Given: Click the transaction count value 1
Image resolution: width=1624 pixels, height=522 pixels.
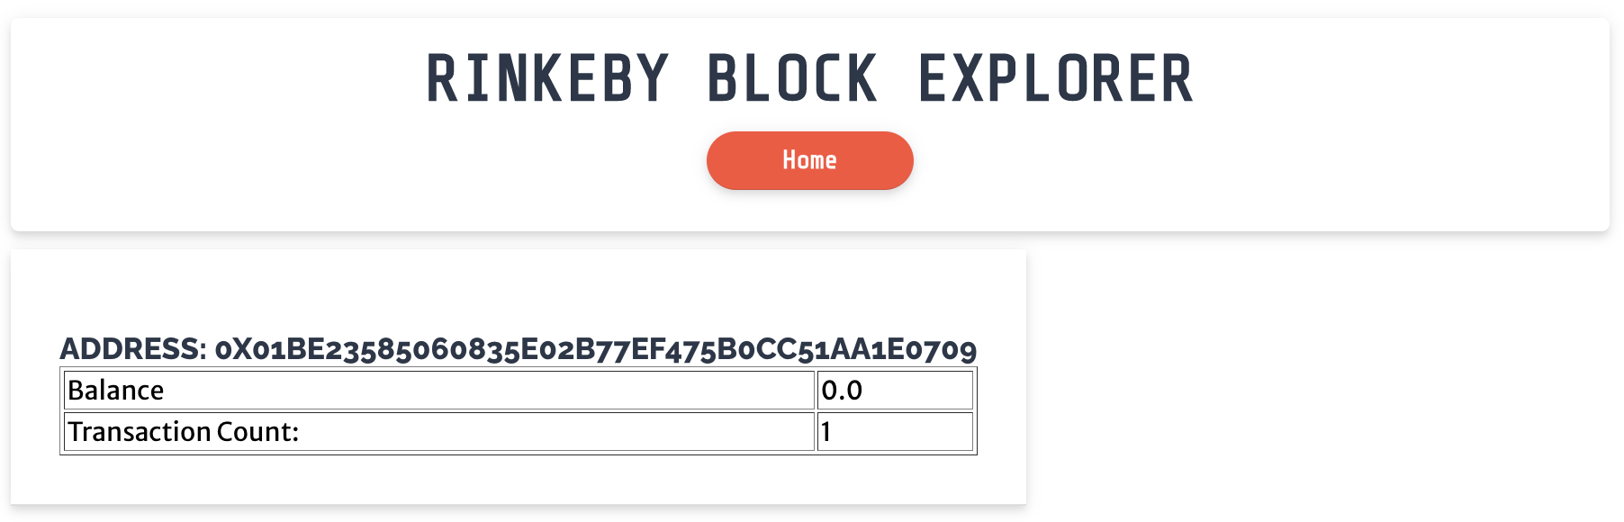Looking at the screenshot, I should (x=825, y=432).
